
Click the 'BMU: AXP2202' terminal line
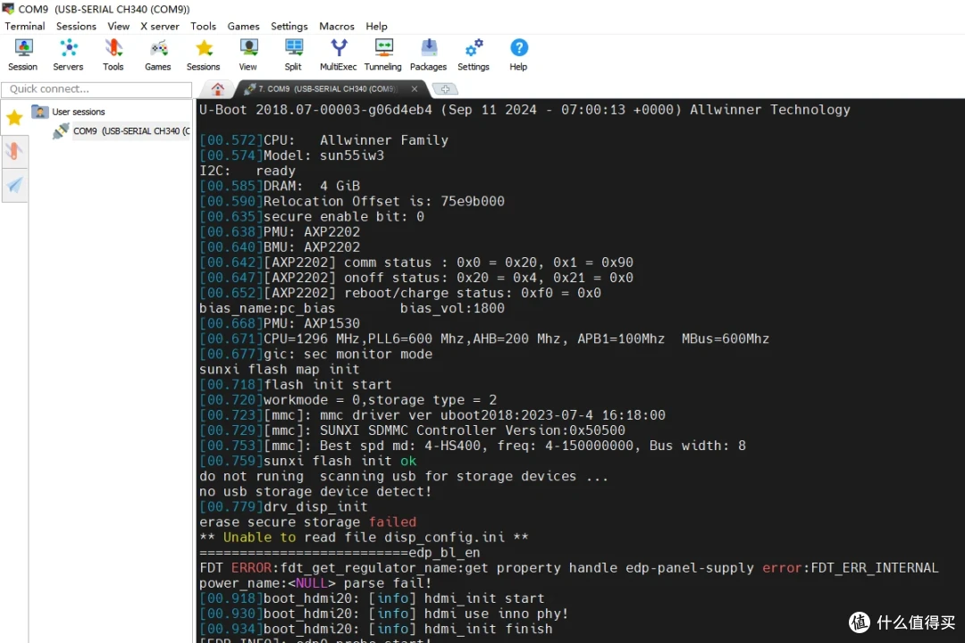click(280, 246)
